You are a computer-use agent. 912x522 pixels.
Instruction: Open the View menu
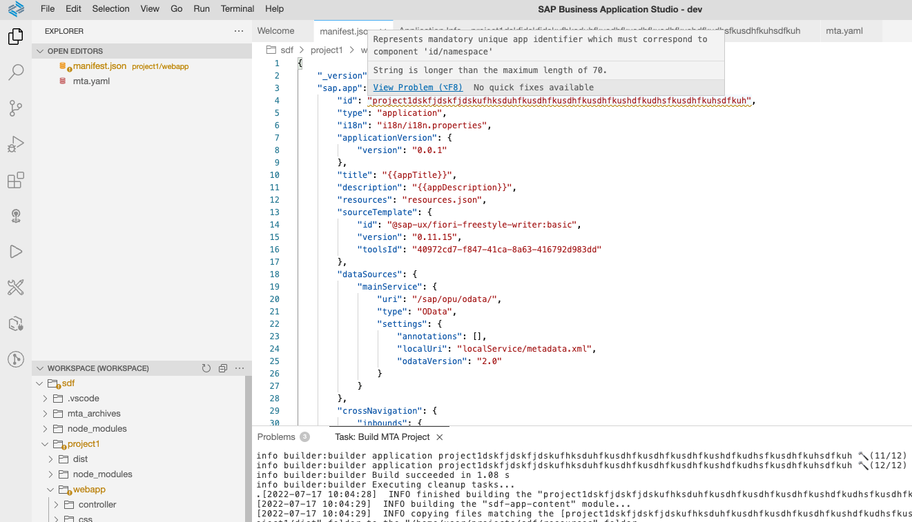tap(150, 9)
